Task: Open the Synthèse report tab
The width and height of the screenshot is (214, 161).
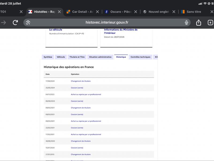Action: point(48,57)
